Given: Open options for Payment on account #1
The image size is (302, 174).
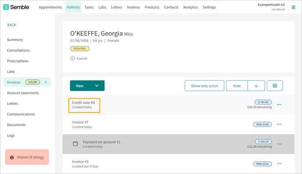Looking at the screenshot, I should pos(279,144).
